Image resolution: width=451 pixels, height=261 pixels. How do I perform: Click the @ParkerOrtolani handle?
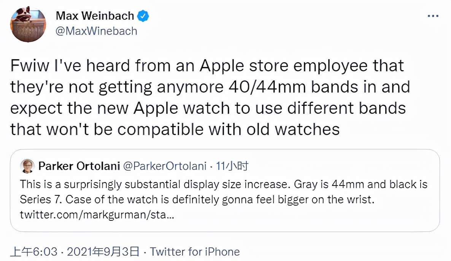[165, 166]
